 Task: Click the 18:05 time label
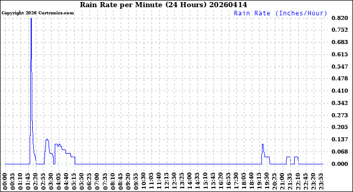point(244,182)
